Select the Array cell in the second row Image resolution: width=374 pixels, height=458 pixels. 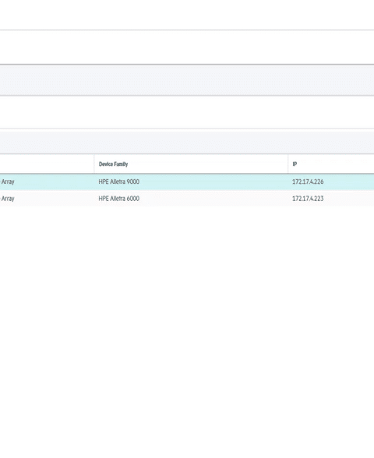pos(7,199)
